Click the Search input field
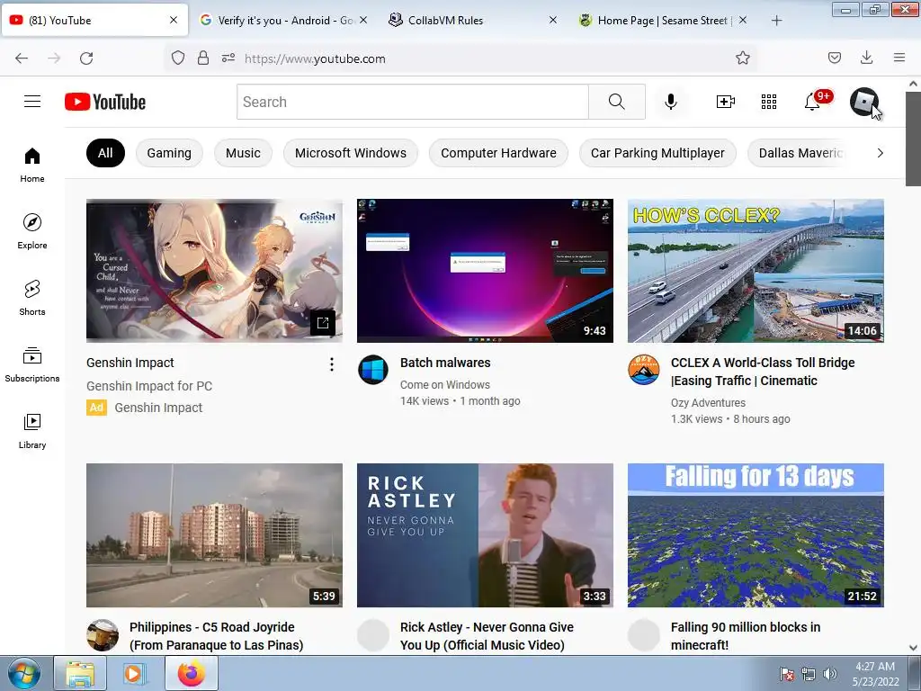921x691 pixels. click(412, 102)
